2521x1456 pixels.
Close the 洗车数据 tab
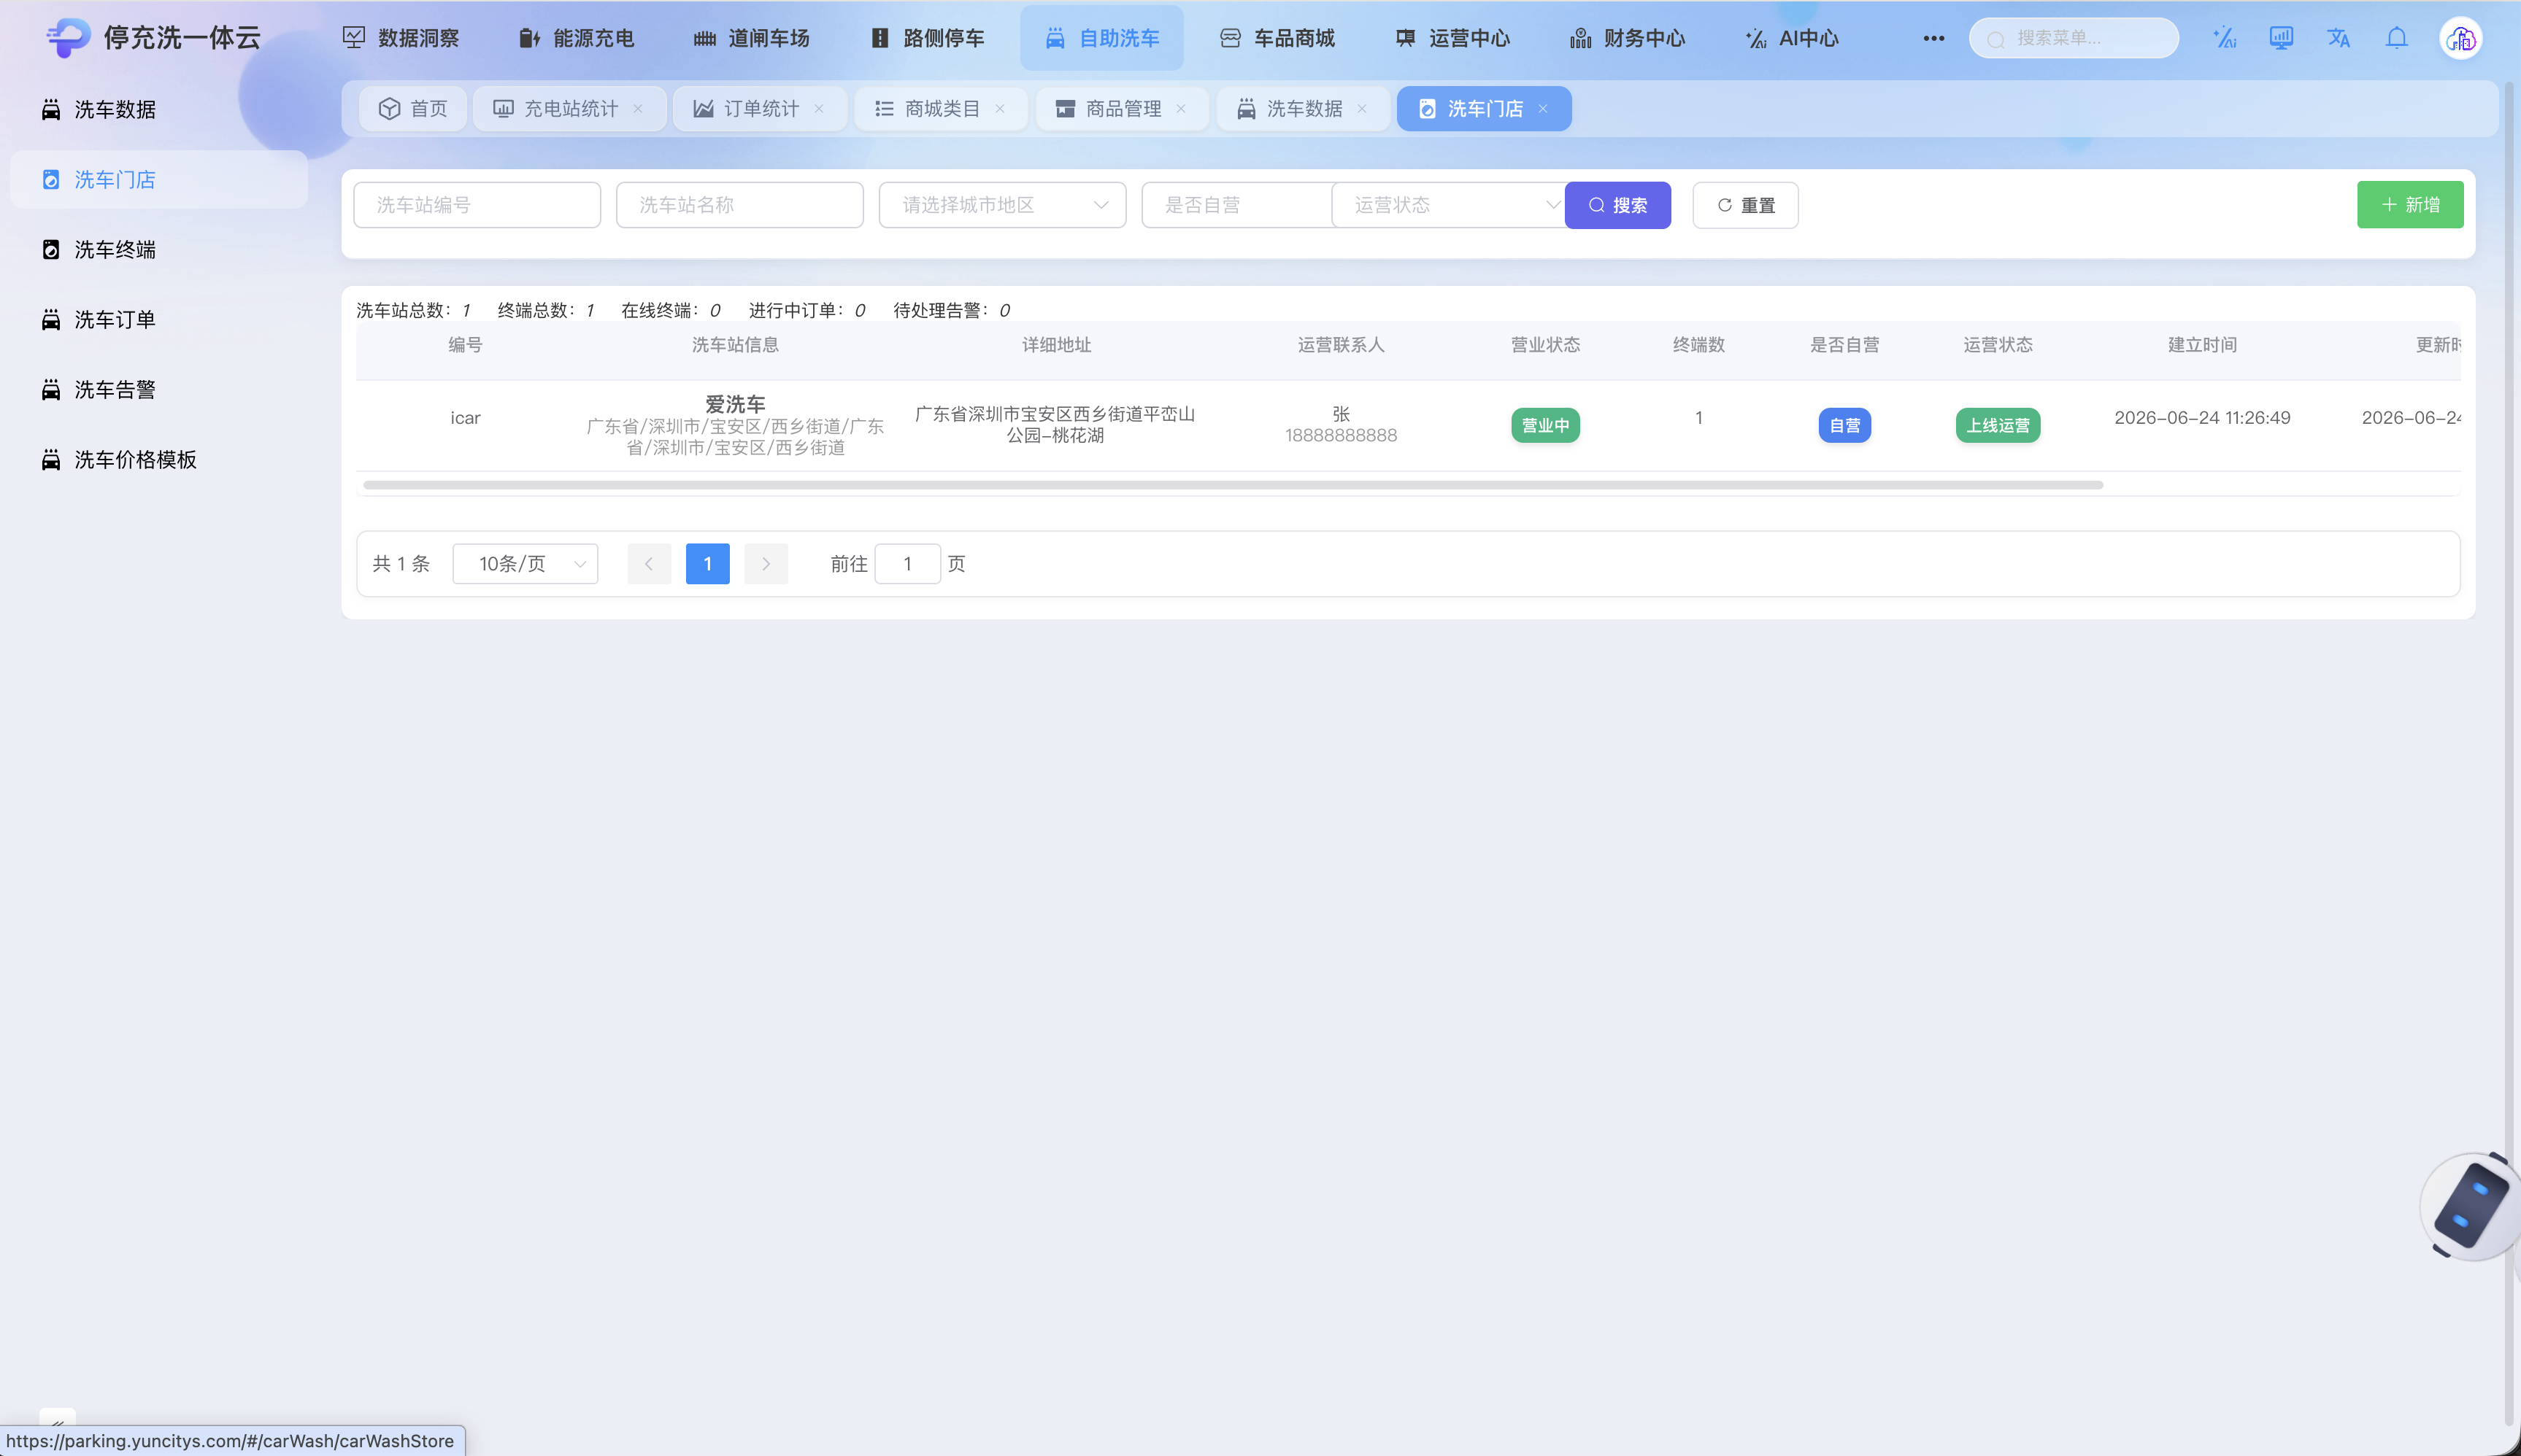click(x=1361, y=108)
